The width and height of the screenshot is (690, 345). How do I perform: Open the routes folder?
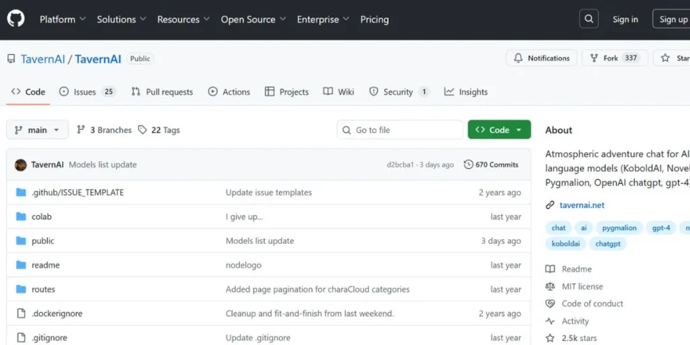[x=43, y=289]
